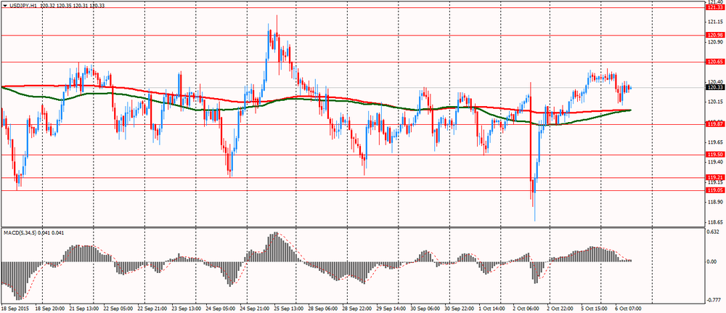Click the 120.98 red price level tag
Viewport: 726px width, 313px height.
point(715,35)
